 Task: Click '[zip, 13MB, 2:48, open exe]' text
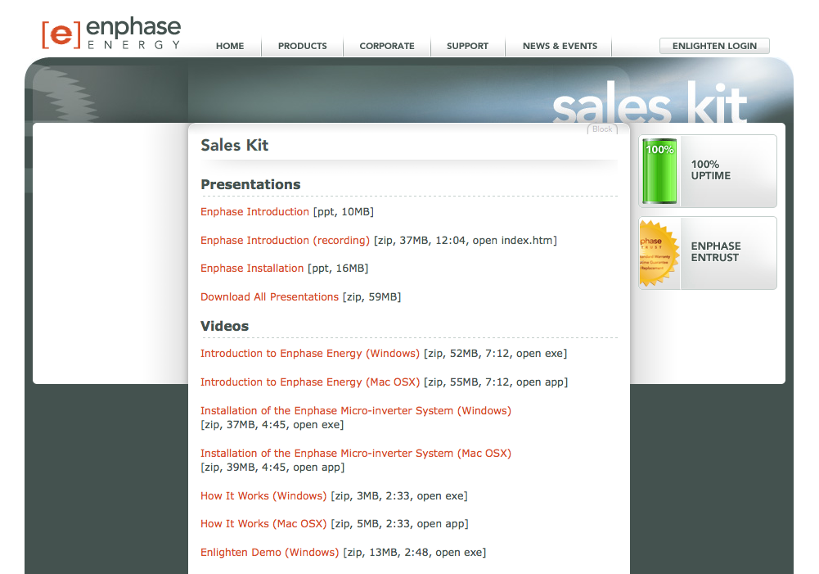pyautogui.click(x=415, y=553)
